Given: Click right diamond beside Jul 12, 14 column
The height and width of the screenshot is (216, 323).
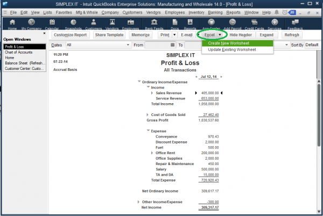Looking at the screenshot, I should [x=221, y=77].
